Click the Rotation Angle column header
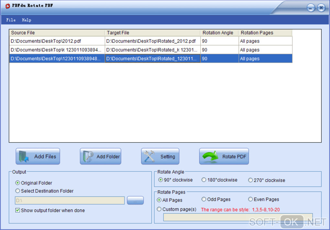This screenshot has width=330, height=230. point(219,33)
